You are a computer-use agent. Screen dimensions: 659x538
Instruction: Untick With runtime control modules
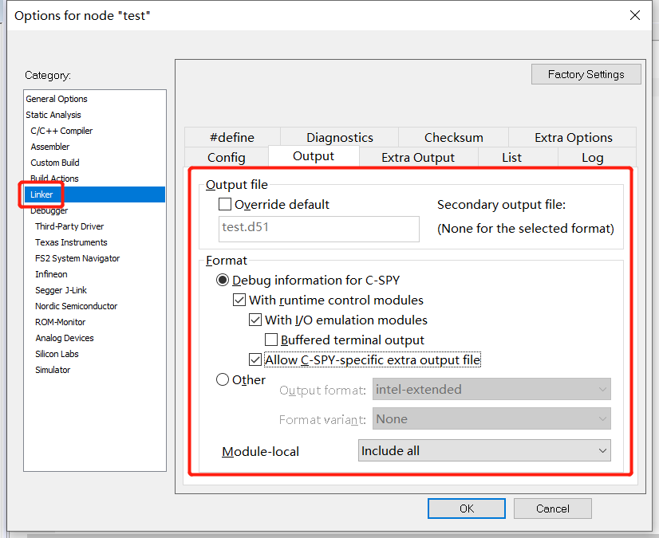239,300
